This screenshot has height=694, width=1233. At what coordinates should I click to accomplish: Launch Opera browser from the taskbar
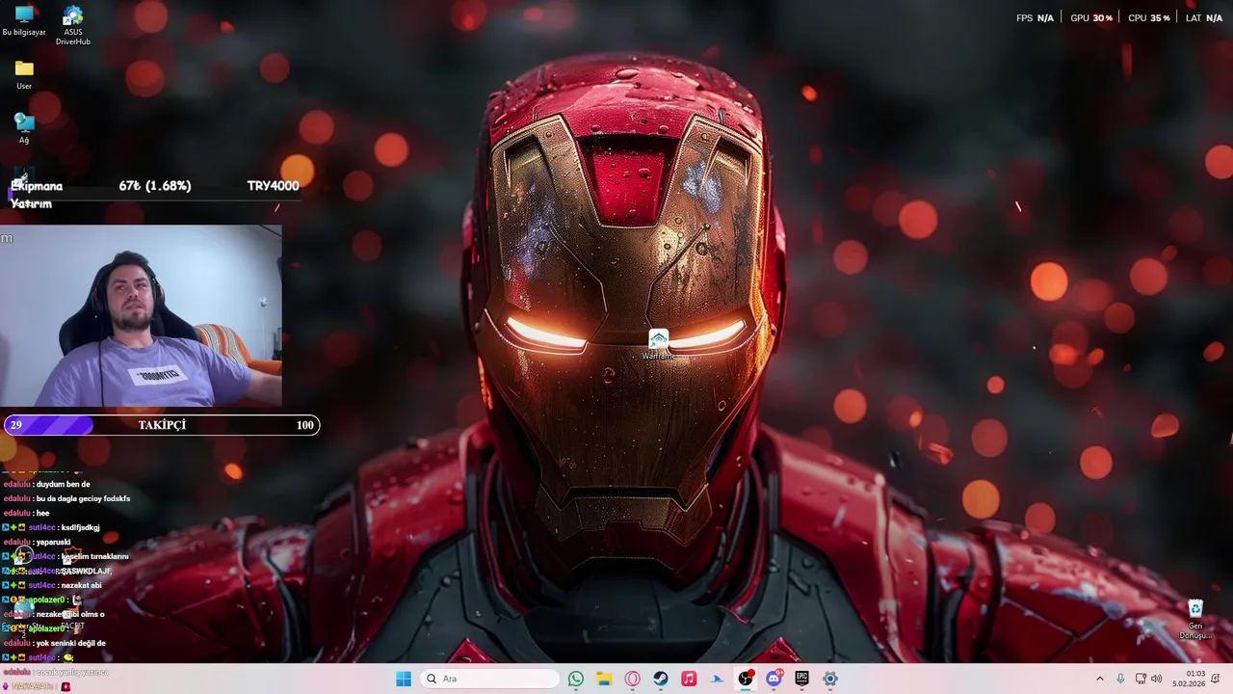tap(632, 679)
